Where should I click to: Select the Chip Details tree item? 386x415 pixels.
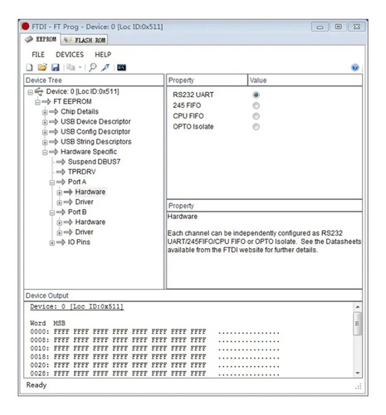point(80,111)
